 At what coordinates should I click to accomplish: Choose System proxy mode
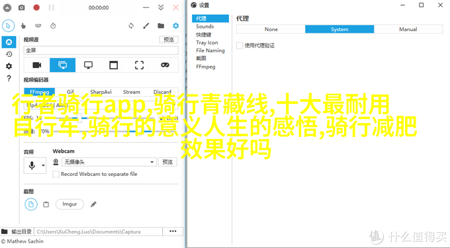[x=339, y=29]
